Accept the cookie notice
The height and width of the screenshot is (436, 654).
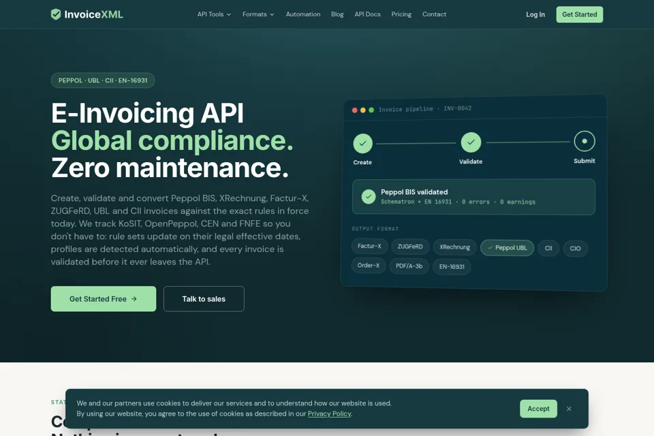tap(538, 409)
